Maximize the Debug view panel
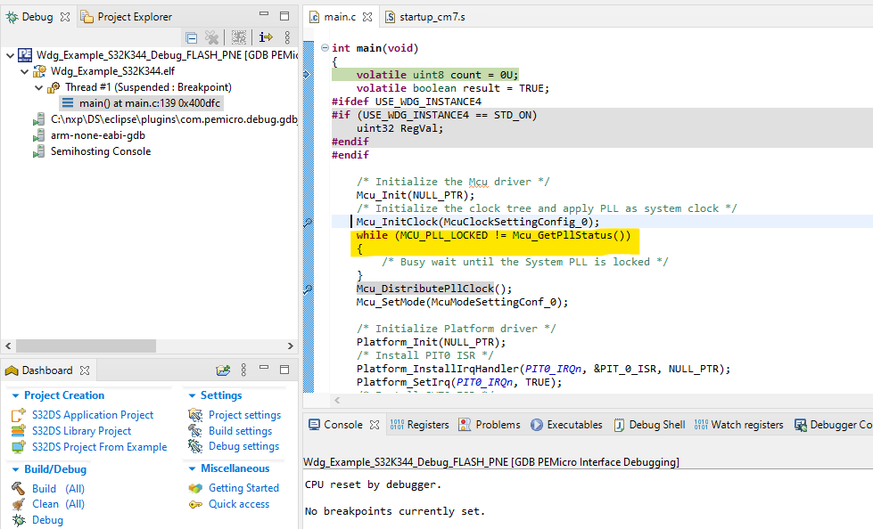 (x=284, y=15)
